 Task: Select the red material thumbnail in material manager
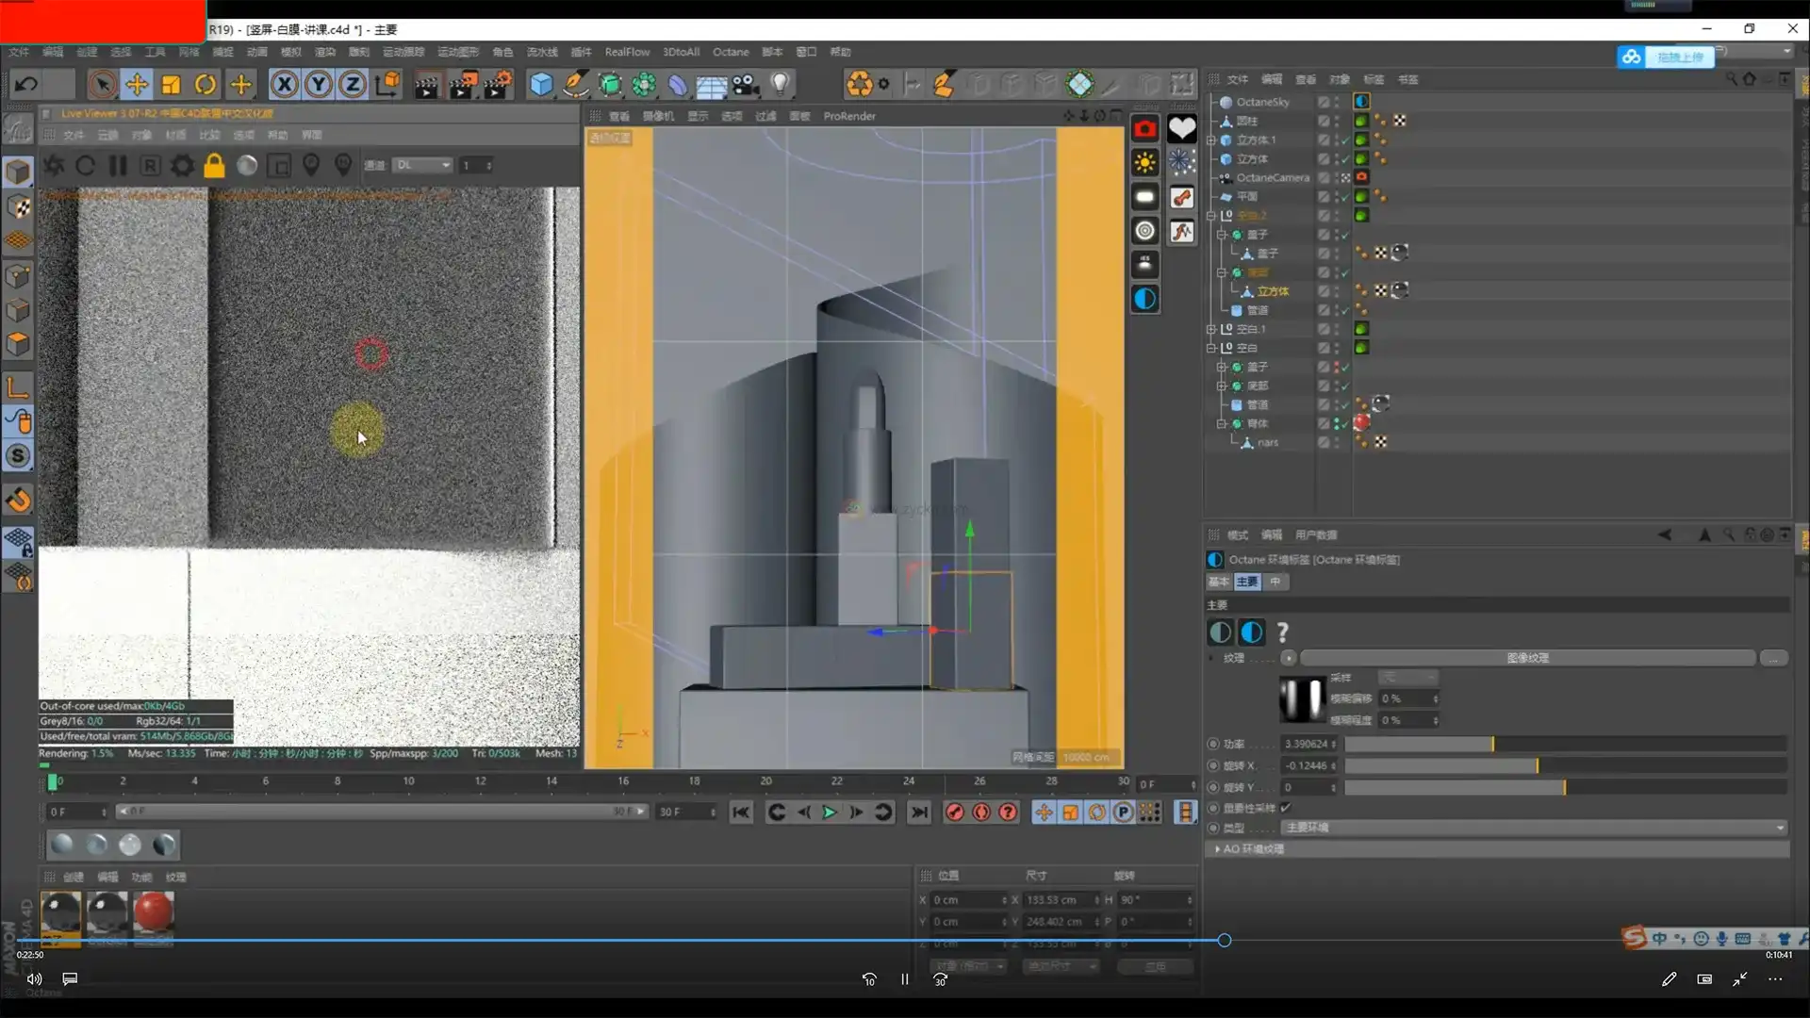pos(154,912)
